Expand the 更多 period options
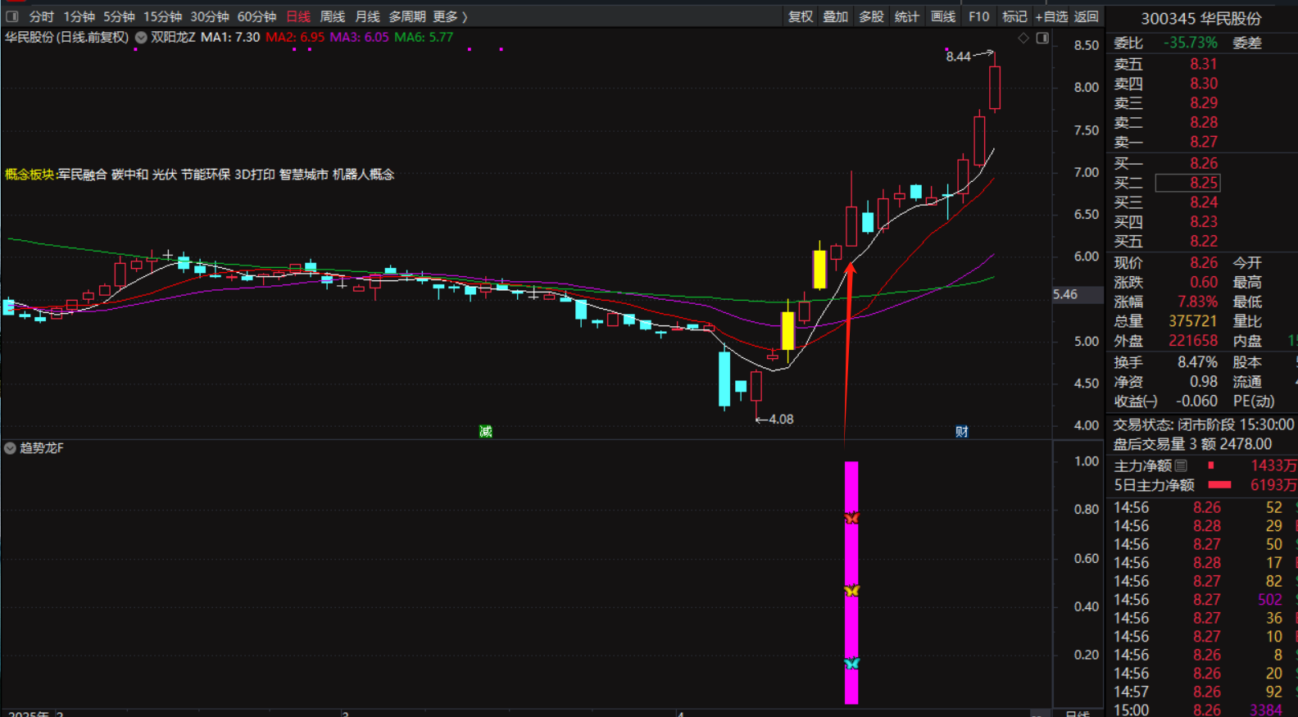The width and height of the screenshot is (1298, 717). (x=449, y=16)
